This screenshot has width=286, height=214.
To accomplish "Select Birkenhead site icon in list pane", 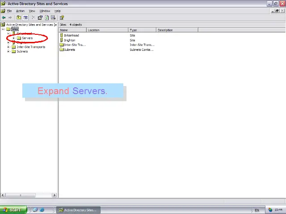I will [x=62, y=35].
